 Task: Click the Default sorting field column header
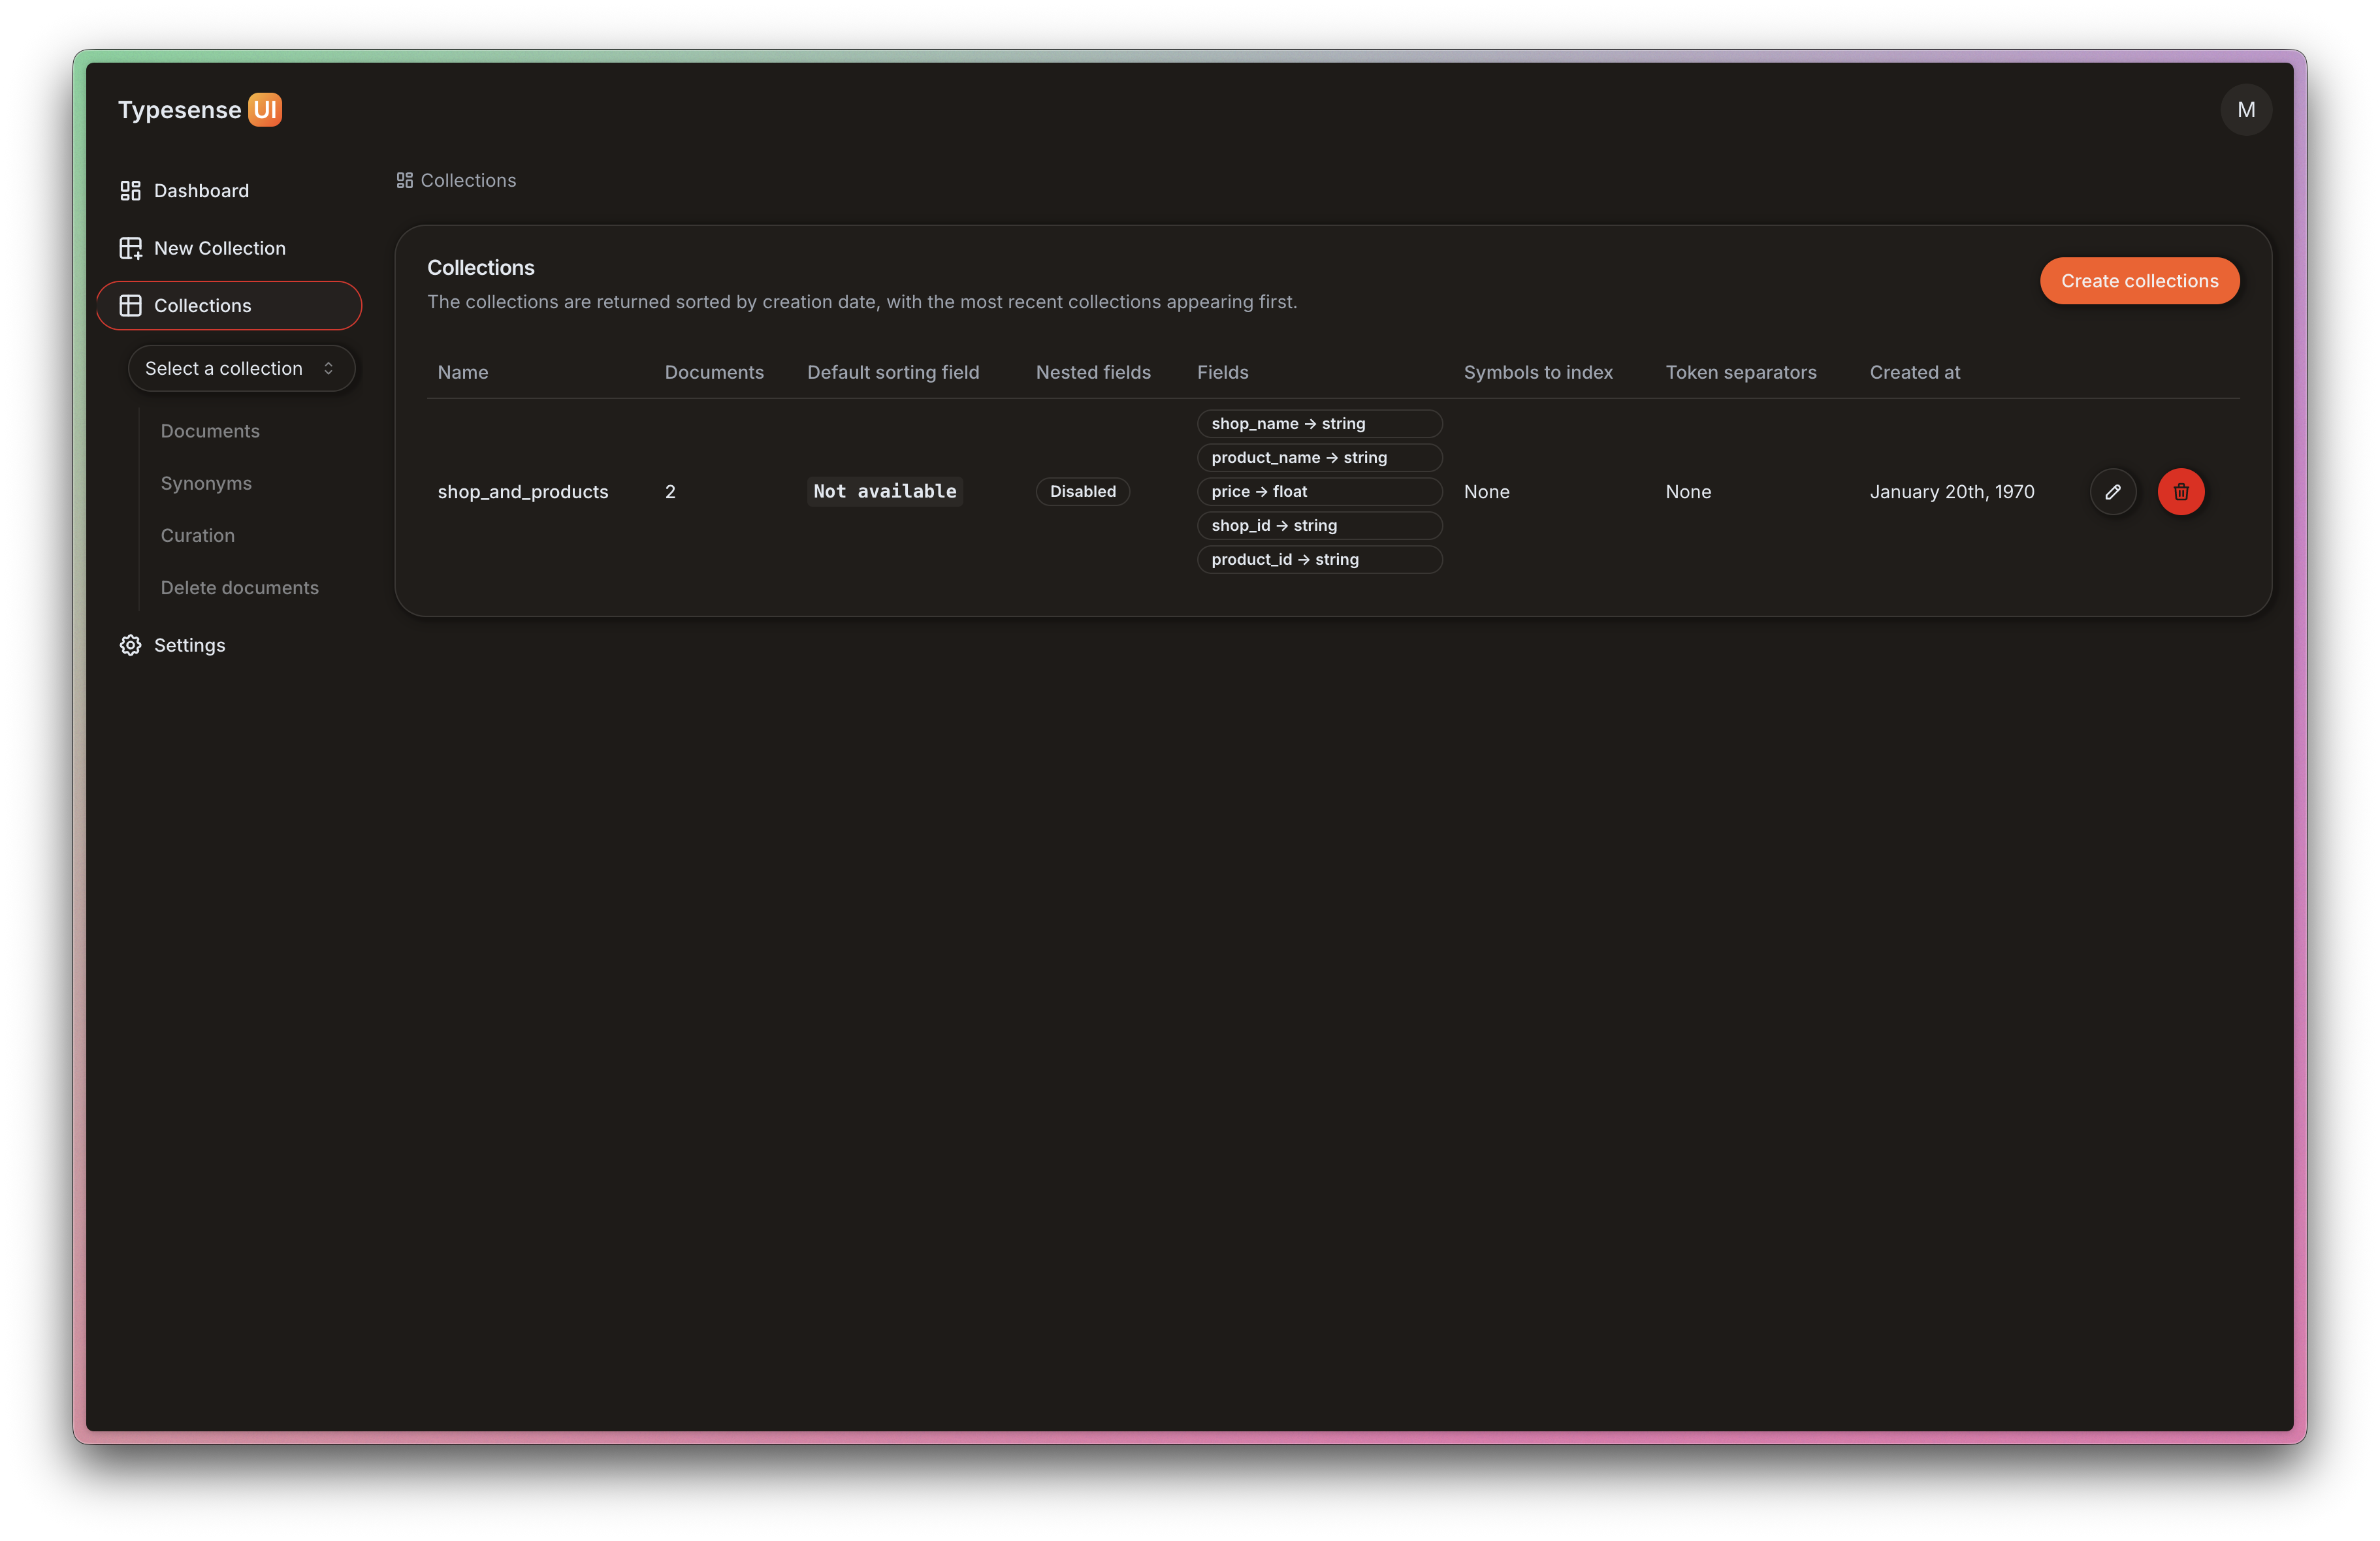[893, 373]
